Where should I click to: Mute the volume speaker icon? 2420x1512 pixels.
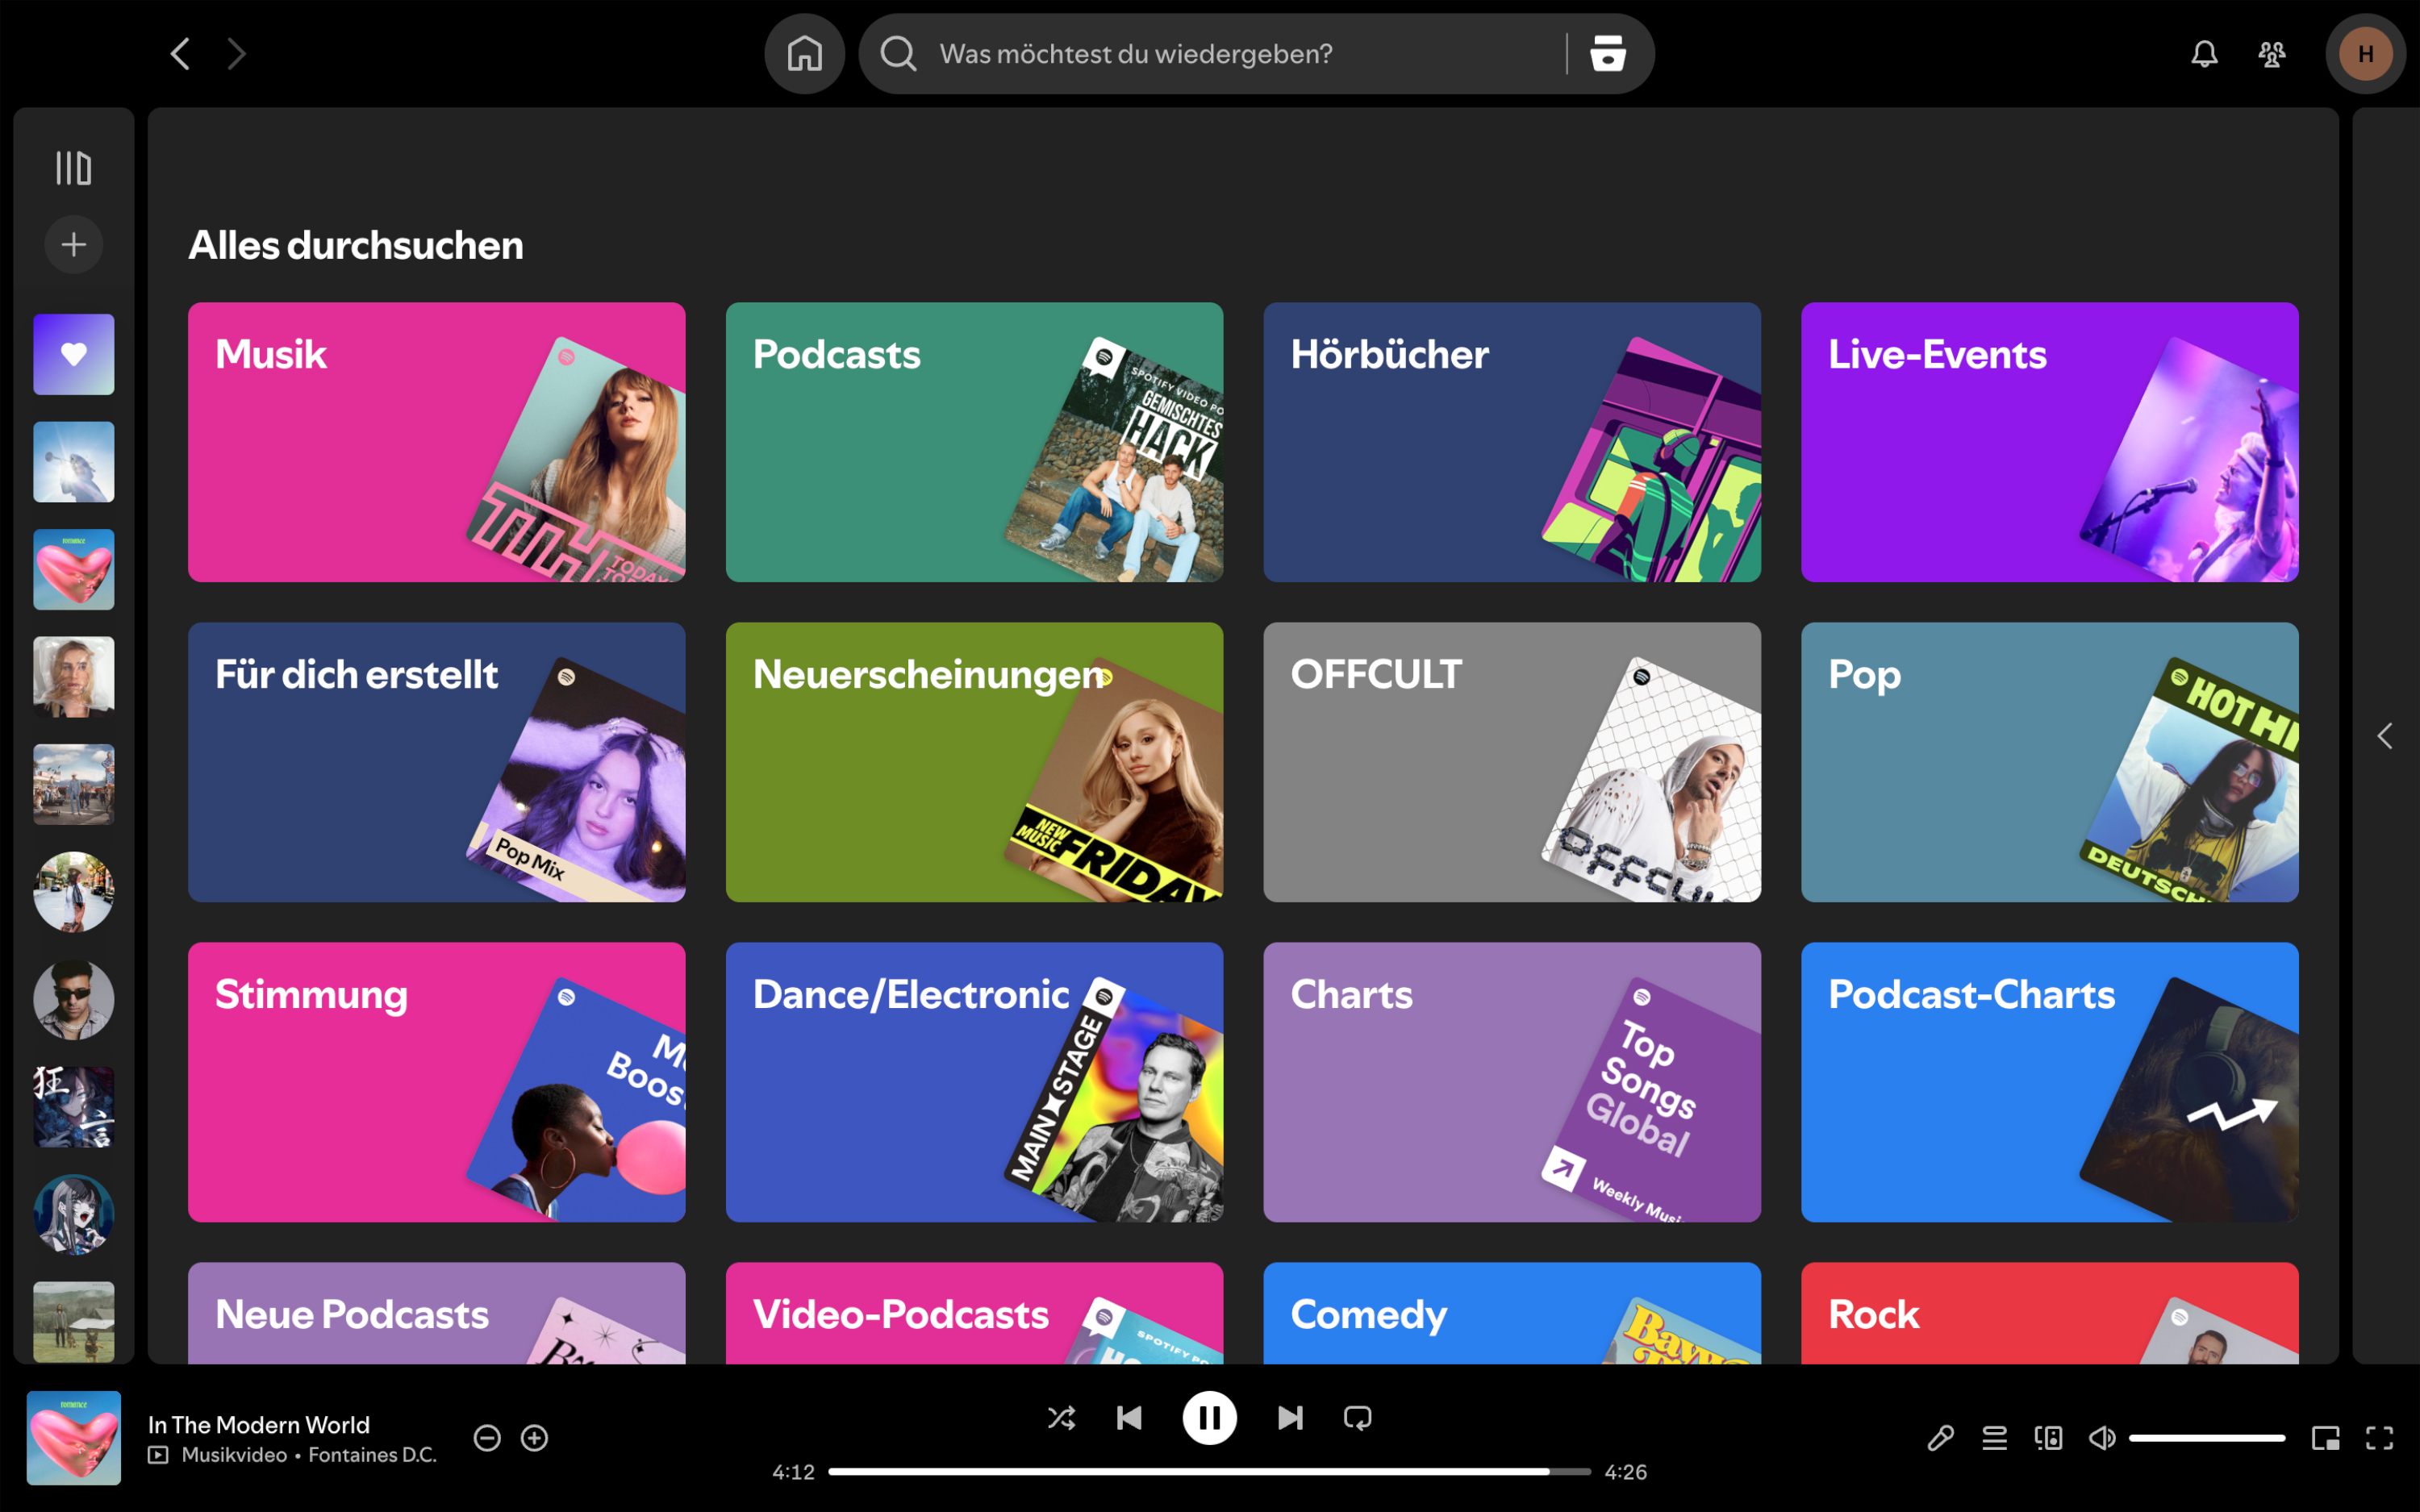tap(2101, 1438)
